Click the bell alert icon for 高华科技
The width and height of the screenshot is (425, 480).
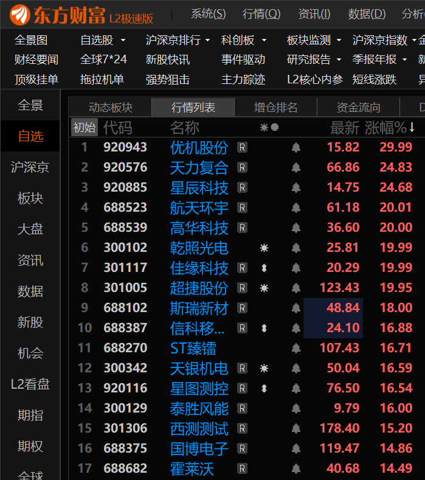tap(296, 228)
